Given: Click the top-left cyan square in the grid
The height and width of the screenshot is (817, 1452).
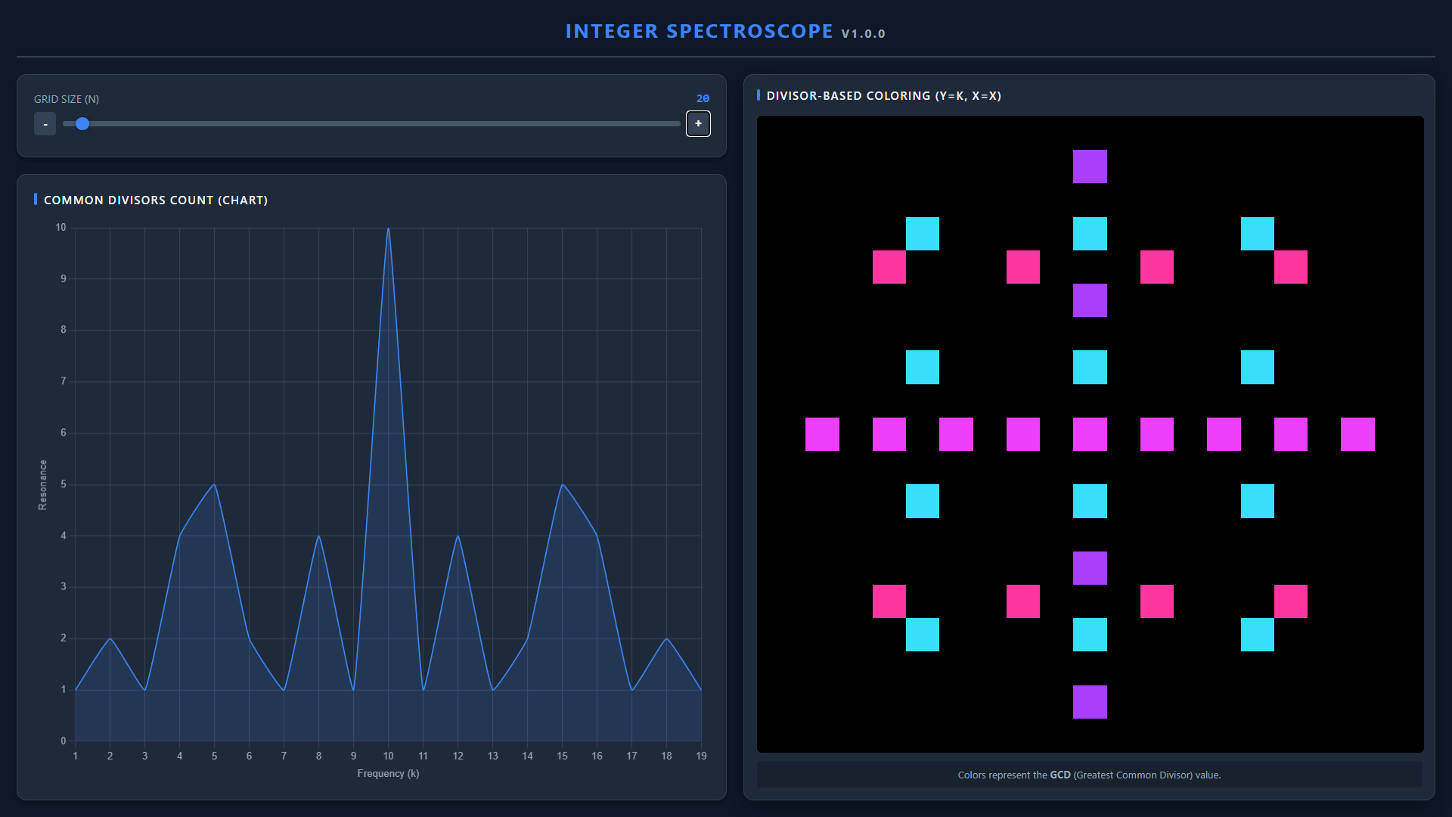Looking at the screenshot, I should pyautogui.click(x=922, y=234).
